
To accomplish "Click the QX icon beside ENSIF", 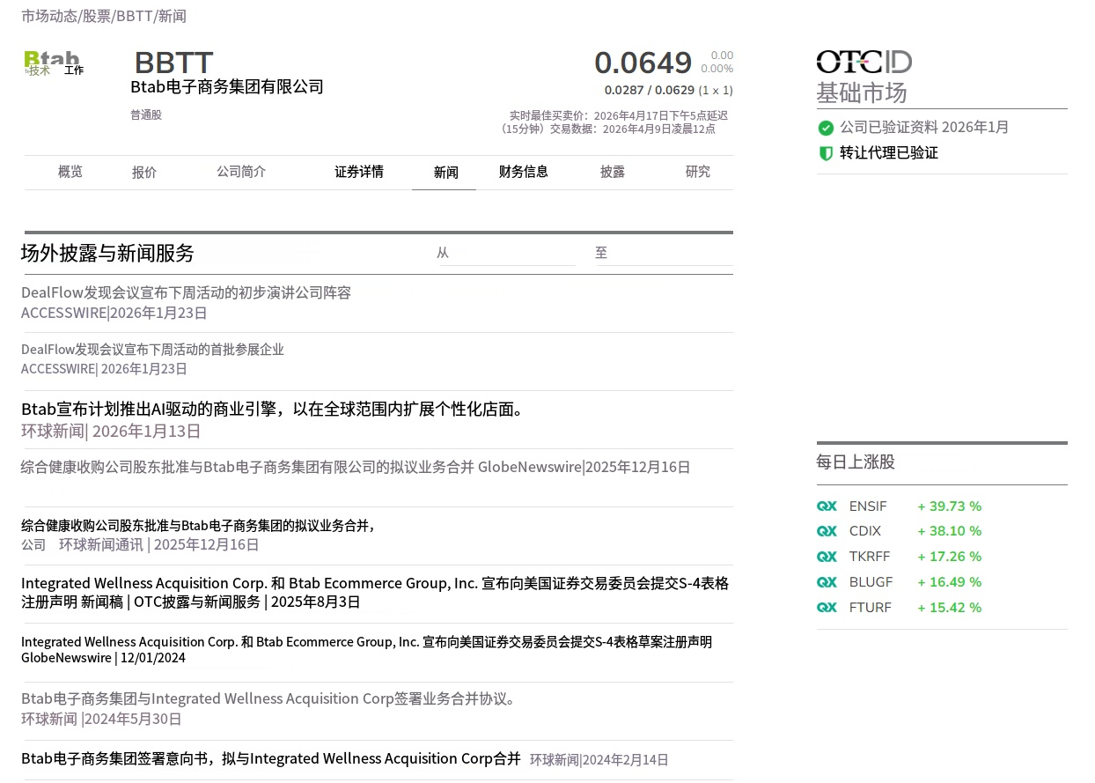I will 827,506.
